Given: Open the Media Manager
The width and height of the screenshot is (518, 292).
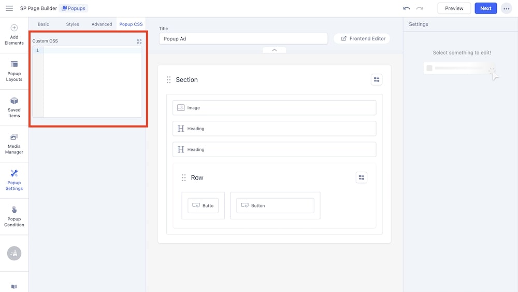Looking at the screenshot, I should 14,144.
